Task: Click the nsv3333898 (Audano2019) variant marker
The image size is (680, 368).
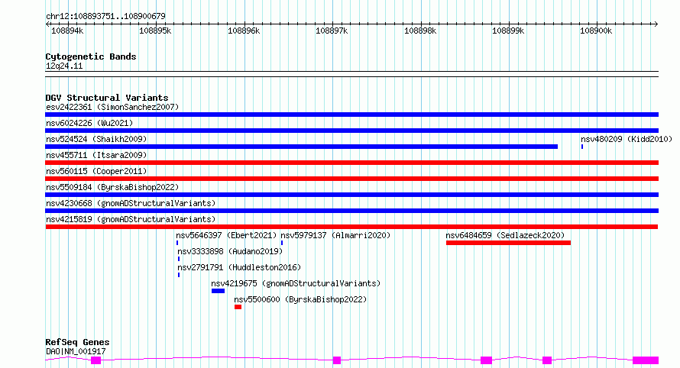Action: pos(179,259)
